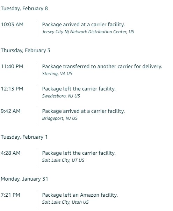Viewport: 173px width, 211px height.
Task: Select the 9:42 AM timestamp
Action: (x=10, y=111)
